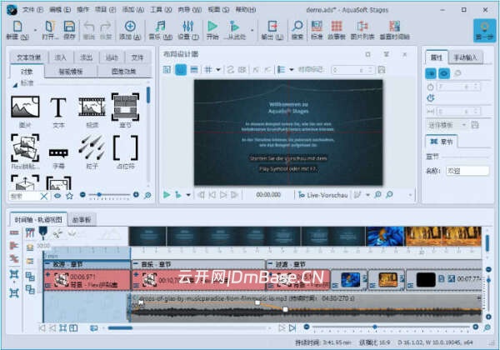Click the toolbox search field
The width and height of the screenshot is (500, 350).
[x=24, y=196]
